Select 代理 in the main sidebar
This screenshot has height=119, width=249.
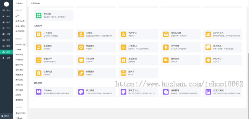tap(6, 34)
